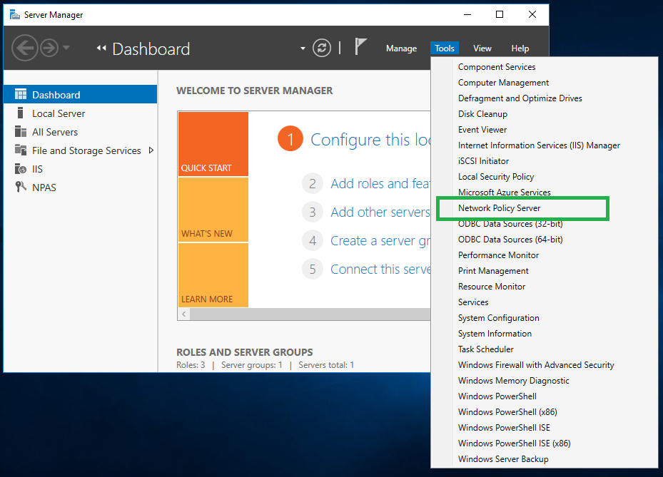Click the WHAT'S NEW tile
The image size is (663, 477).
click(213, 210)
